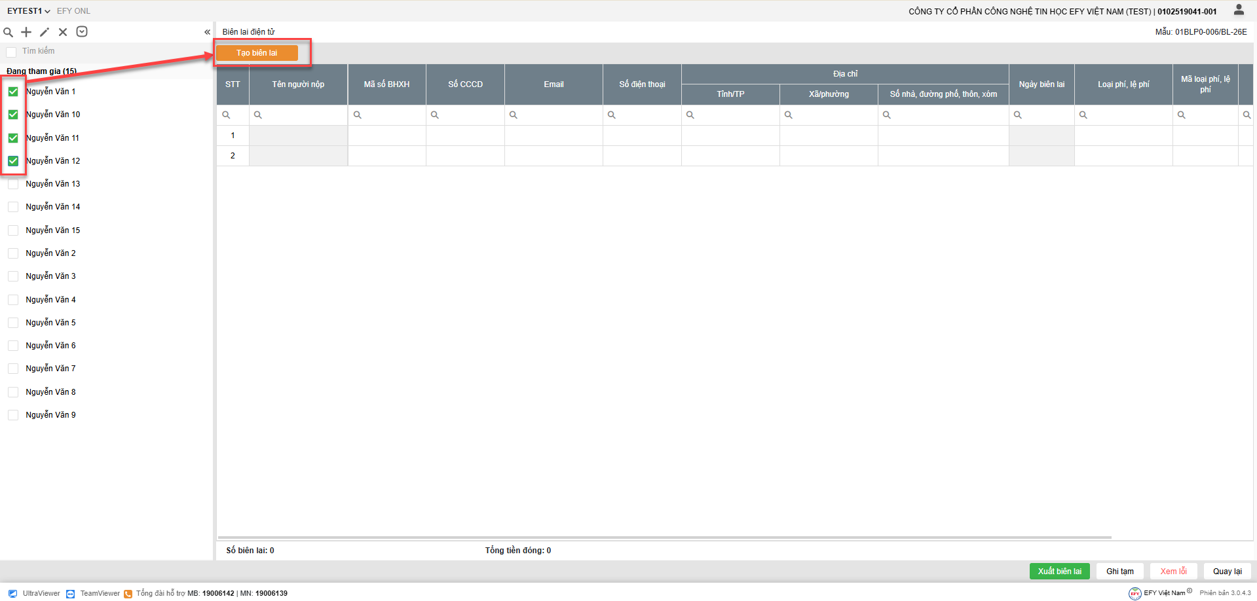1257x601 pixels.
Task: Click the Xem lỗi button
Action: (1174, 572)
